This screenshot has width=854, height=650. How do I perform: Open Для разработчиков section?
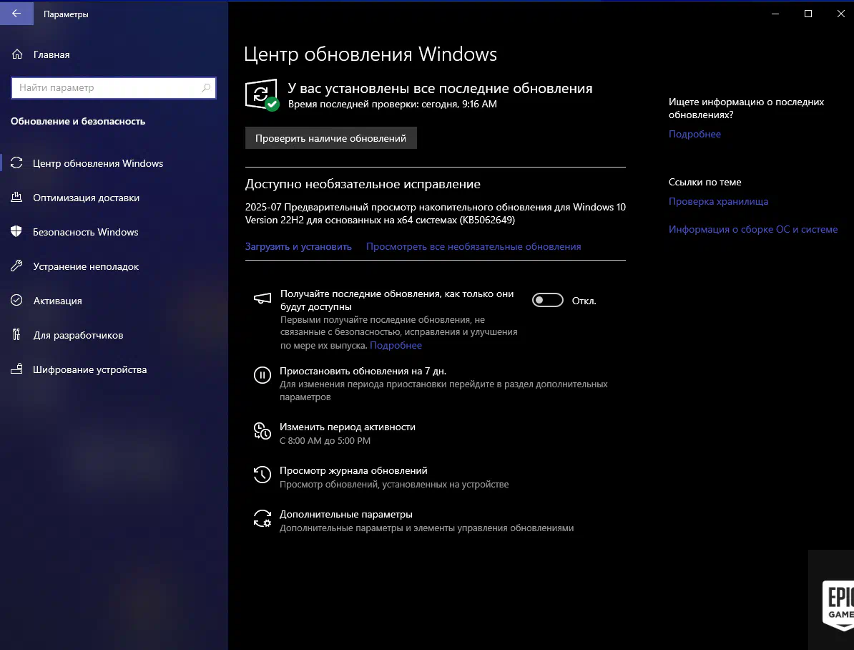coord(78,335)
